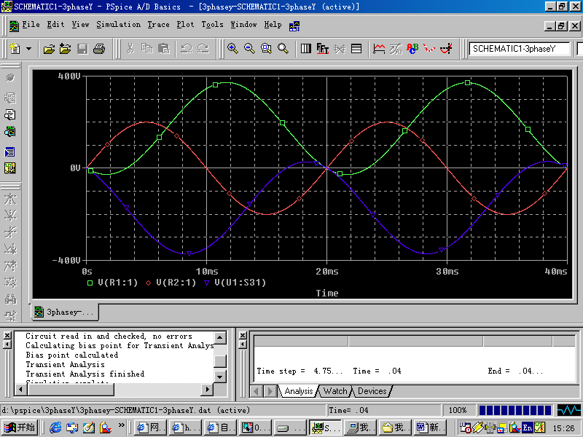Toggle the Log X Axis icon
This screenshot has width=583, height=437.
[305, 48]
